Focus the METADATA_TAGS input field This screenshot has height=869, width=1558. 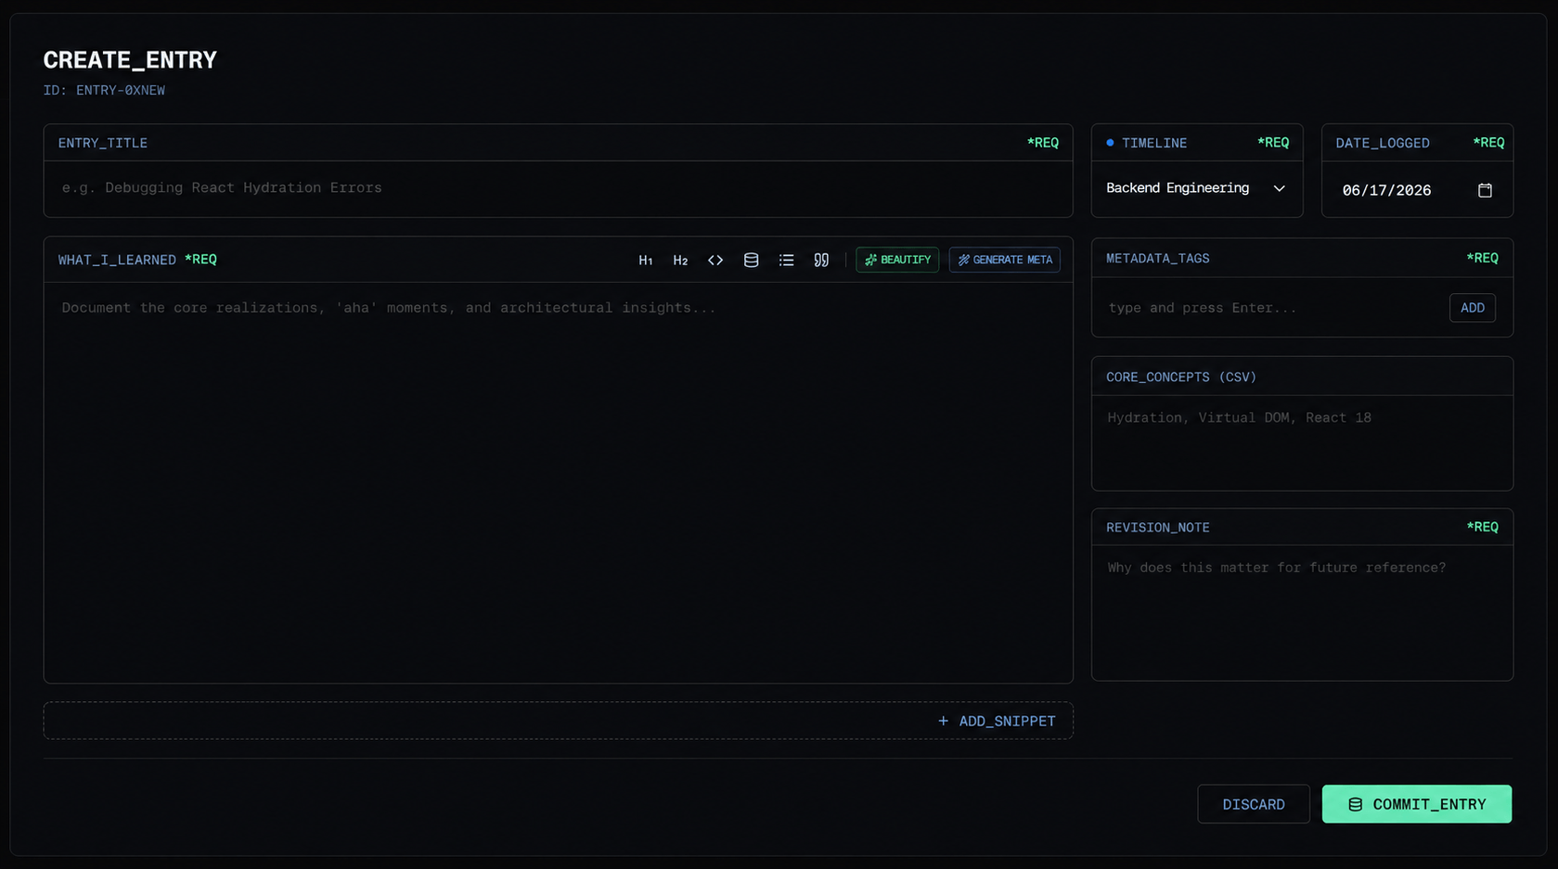point(1271,308)
